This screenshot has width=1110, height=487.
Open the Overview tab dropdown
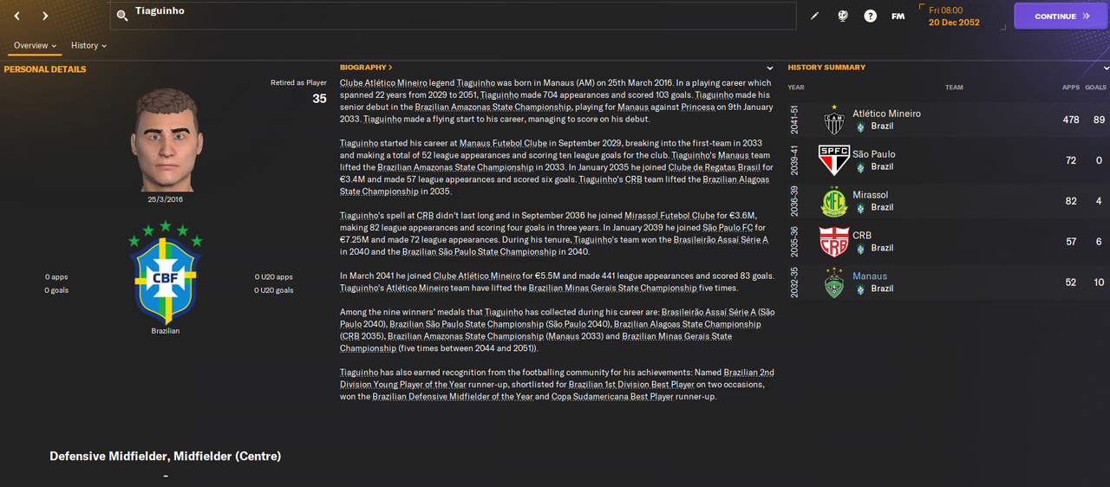35,45
